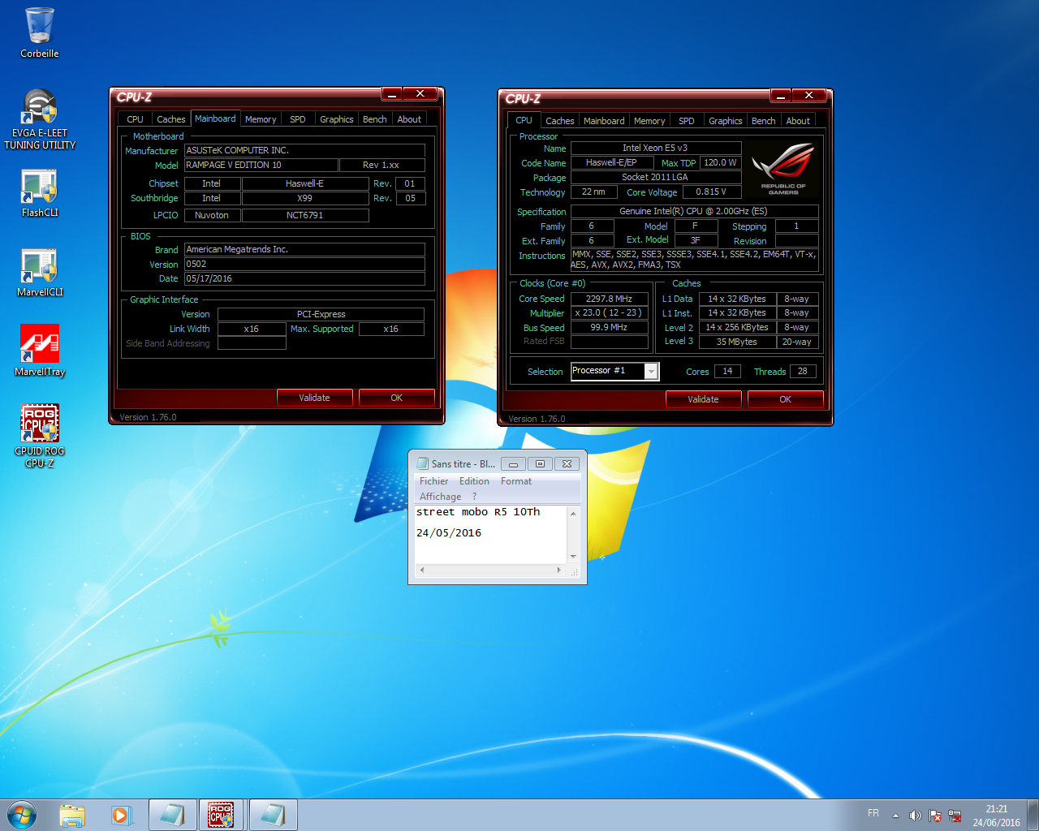Switch to Memory tab in right CPU-Z window
The width and height of the screenshot is (1039, 831).
point(649,121)
